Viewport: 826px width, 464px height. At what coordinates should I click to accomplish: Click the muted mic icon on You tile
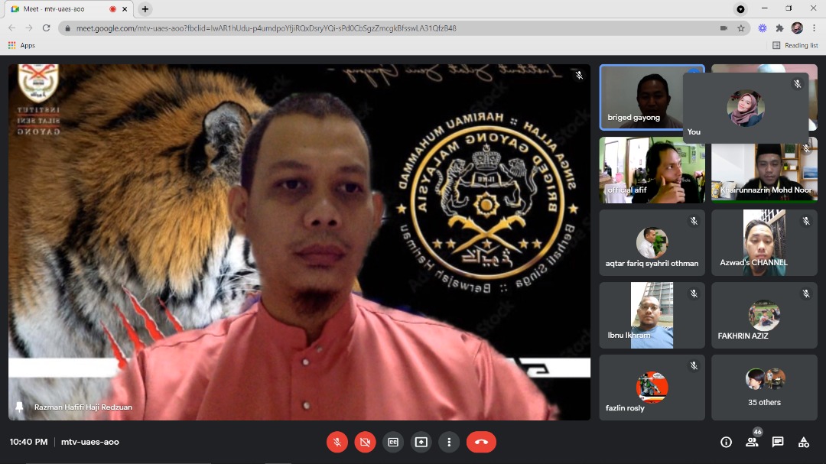[x=798, y=84]
